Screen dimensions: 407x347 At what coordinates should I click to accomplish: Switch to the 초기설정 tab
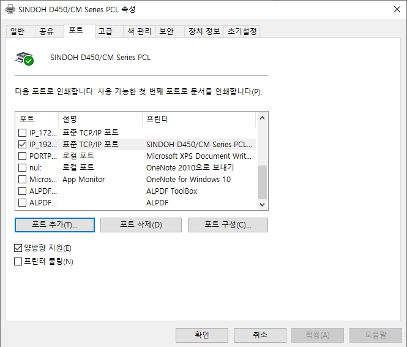pos(242,31)
